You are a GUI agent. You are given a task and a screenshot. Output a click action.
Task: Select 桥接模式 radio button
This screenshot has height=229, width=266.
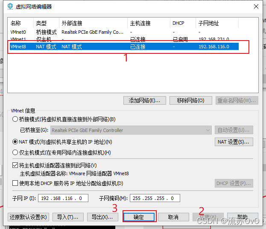(x=15, y=119)
